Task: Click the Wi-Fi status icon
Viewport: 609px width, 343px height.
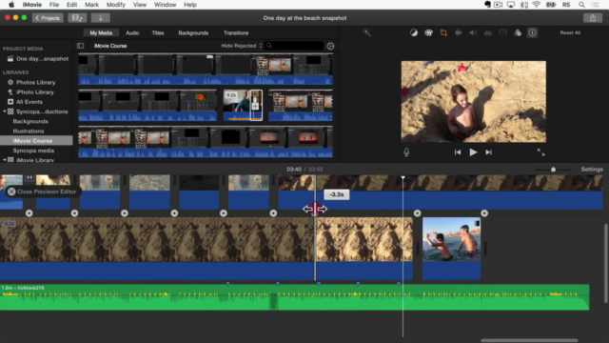Action: point(537,5)
